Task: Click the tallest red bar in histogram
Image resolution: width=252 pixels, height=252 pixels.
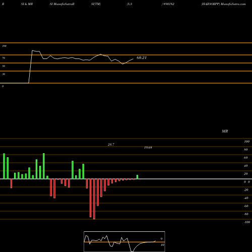Action: [x=94, y=199]
